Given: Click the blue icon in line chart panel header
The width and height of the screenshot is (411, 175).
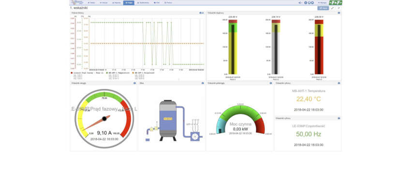Looking at the screenshot, I should click(x=201, y=13).
